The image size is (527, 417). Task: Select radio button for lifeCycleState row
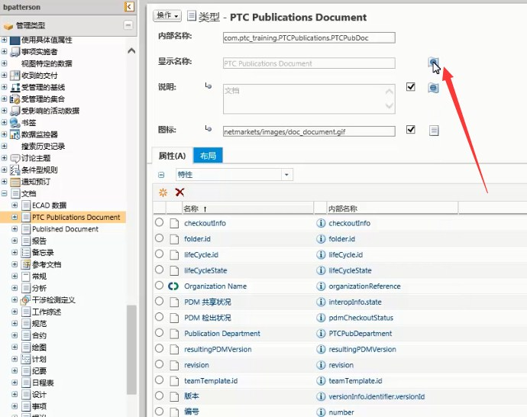point(160,270)
